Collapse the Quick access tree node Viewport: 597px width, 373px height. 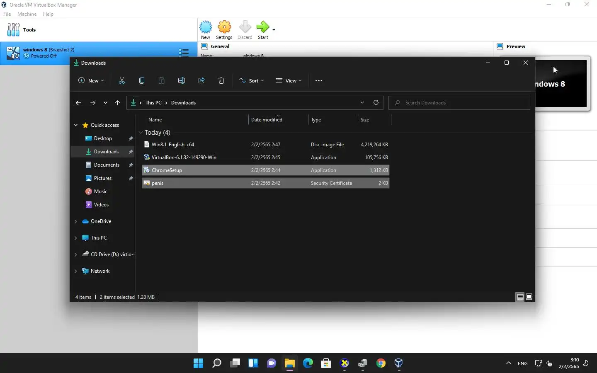[75, 125]
